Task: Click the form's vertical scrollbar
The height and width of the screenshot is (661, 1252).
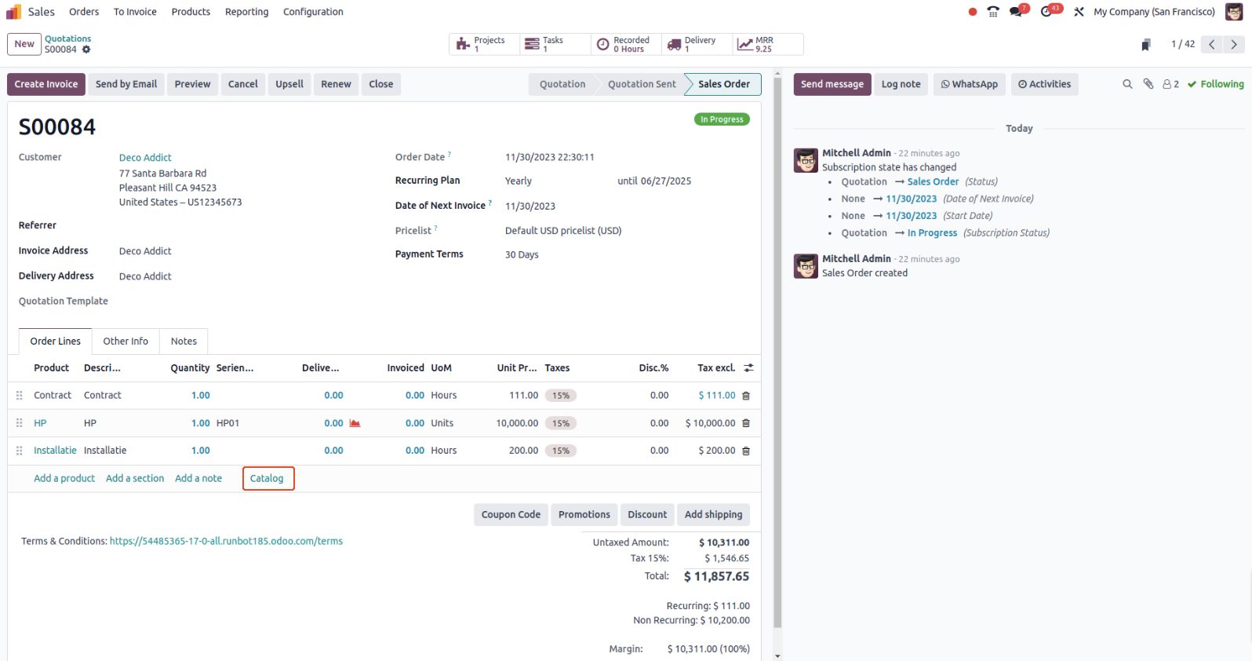Action: [777, 353]
